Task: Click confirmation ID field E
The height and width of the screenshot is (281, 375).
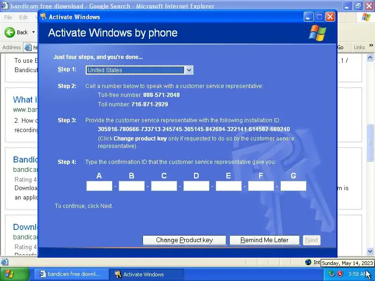Action: [229, 186]
